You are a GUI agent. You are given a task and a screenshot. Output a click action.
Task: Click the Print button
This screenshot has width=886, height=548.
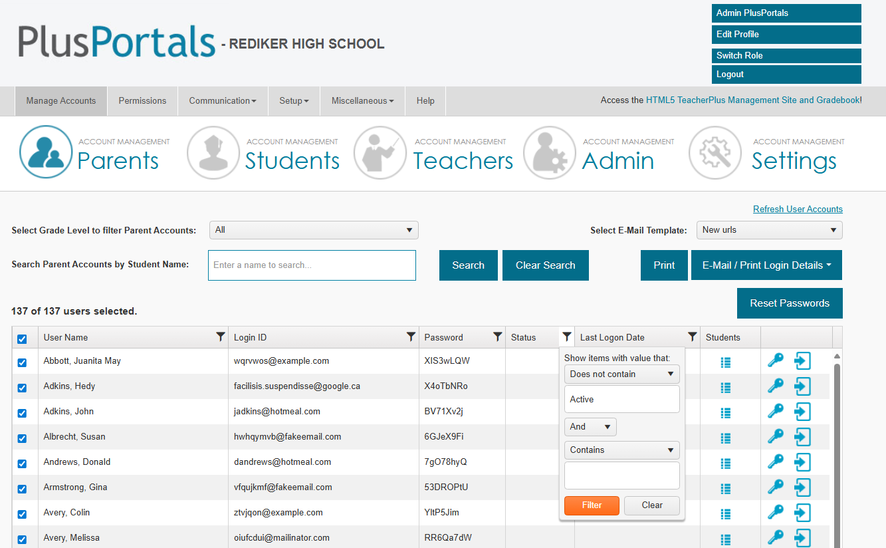click(664, 265)
